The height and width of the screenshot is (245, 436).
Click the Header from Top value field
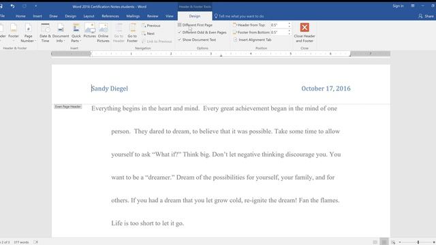(279, 25)
